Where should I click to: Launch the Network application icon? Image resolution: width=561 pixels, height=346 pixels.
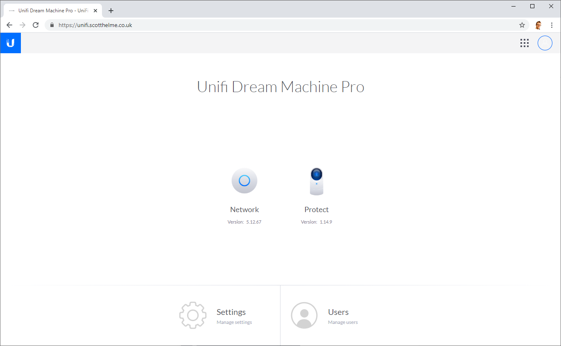[244, 181]
